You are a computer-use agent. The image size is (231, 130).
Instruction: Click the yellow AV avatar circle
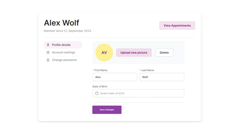pos(104,53)
